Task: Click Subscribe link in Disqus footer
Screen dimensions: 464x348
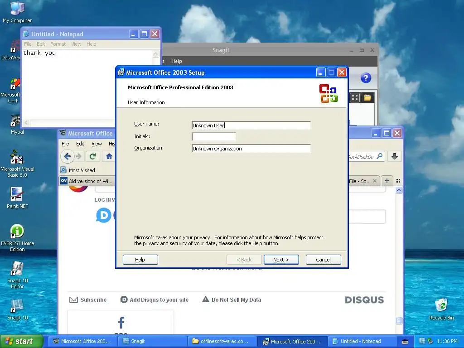Action: [x=88, y=300]
